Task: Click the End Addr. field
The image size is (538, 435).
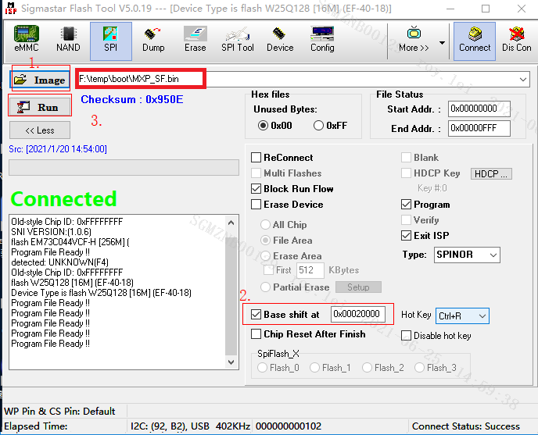Action: point(479,128)
